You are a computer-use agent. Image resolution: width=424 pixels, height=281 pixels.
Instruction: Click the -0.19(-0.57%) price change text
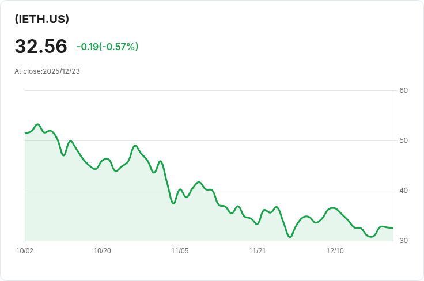click(x=108, y=47)
